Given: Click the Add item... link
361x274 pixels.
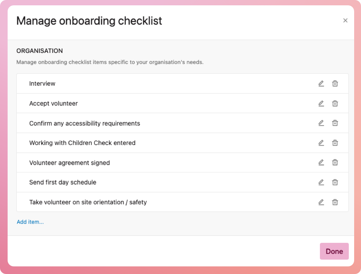Looking at the screenshot, I should [x=30, y=222].
